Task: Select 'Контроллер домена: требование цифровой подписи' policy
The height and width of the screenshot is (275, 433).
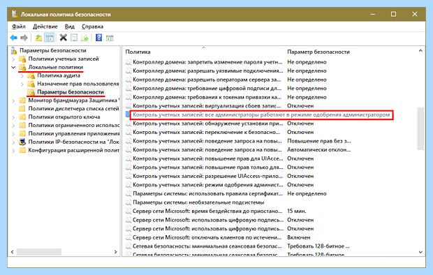Action: (x=207, y=89)
